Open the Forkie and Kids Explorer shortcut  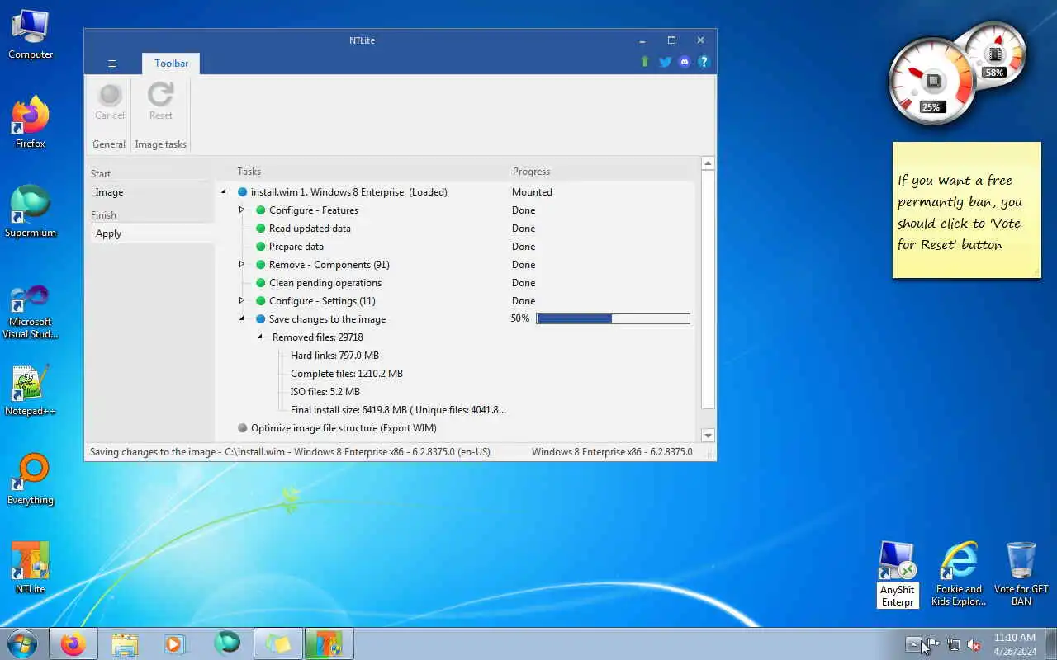coord(959,574)
